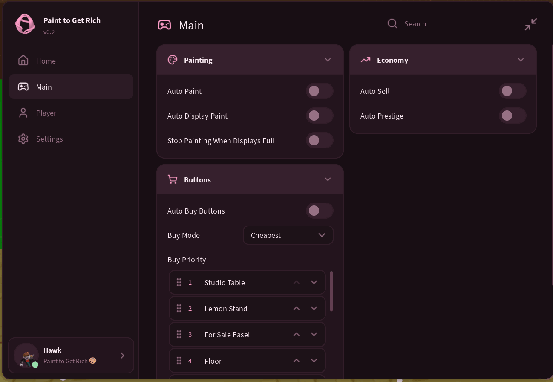Click the Player person icon in sidebar
Viewport: 553px width, 382px height.
(23, 113)
